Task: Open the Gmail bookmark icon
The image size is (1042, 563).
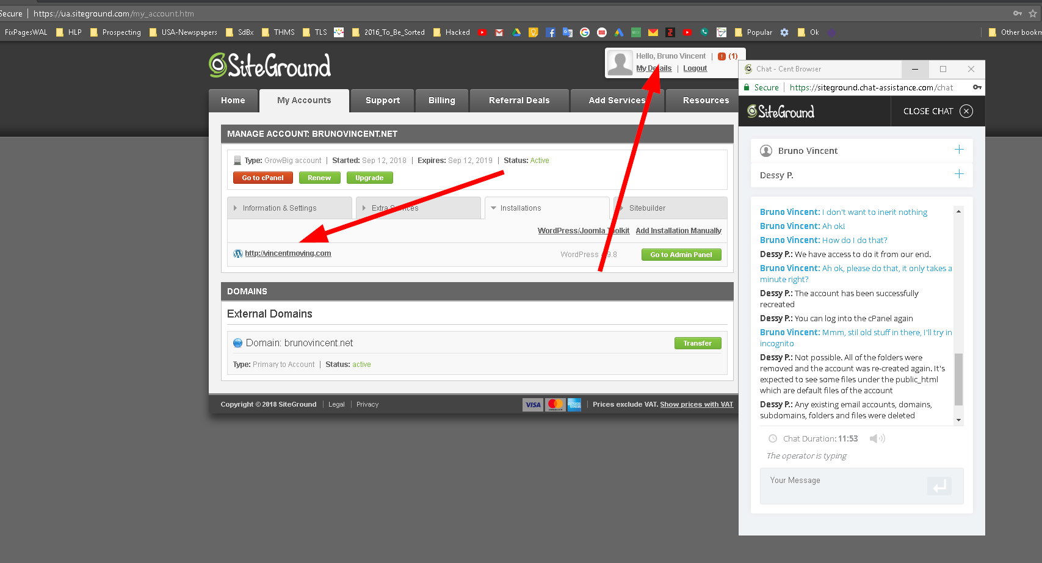Action: pyautogui.click(x=499, y=32)
